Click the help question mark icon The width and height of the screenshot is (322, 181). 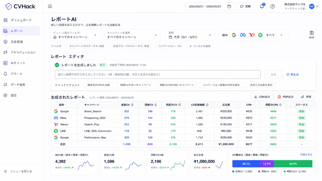pyautogui.click(x=273, y=6)
